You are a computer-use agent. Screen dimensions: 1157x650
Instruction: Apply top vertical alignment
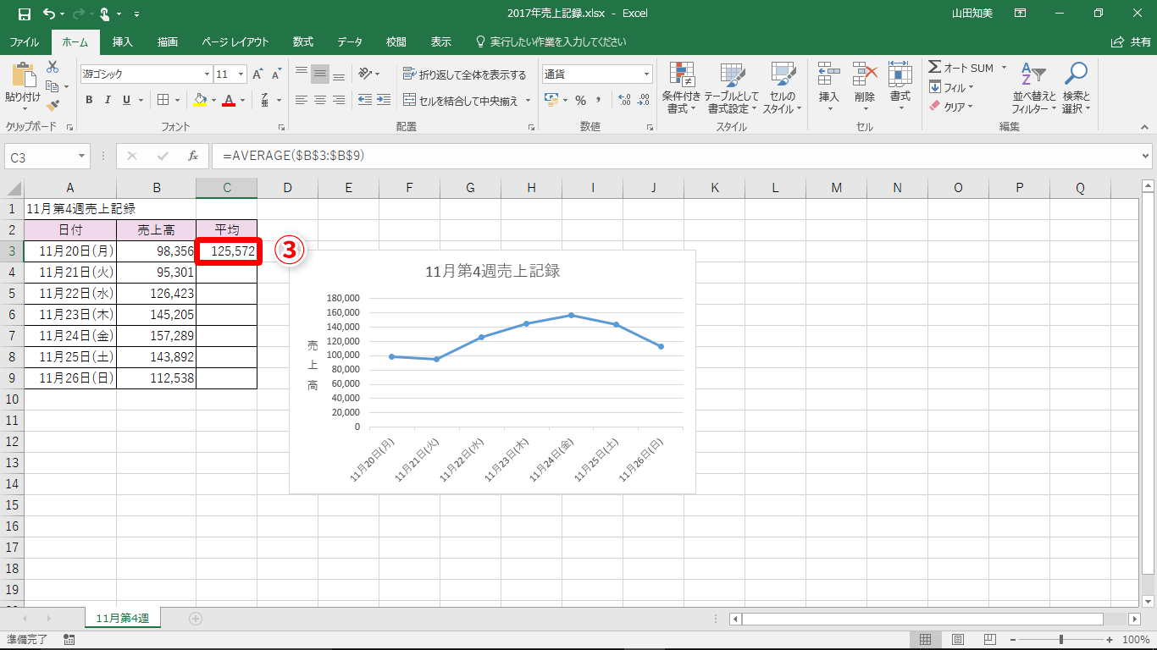click(x=302, y=74)
